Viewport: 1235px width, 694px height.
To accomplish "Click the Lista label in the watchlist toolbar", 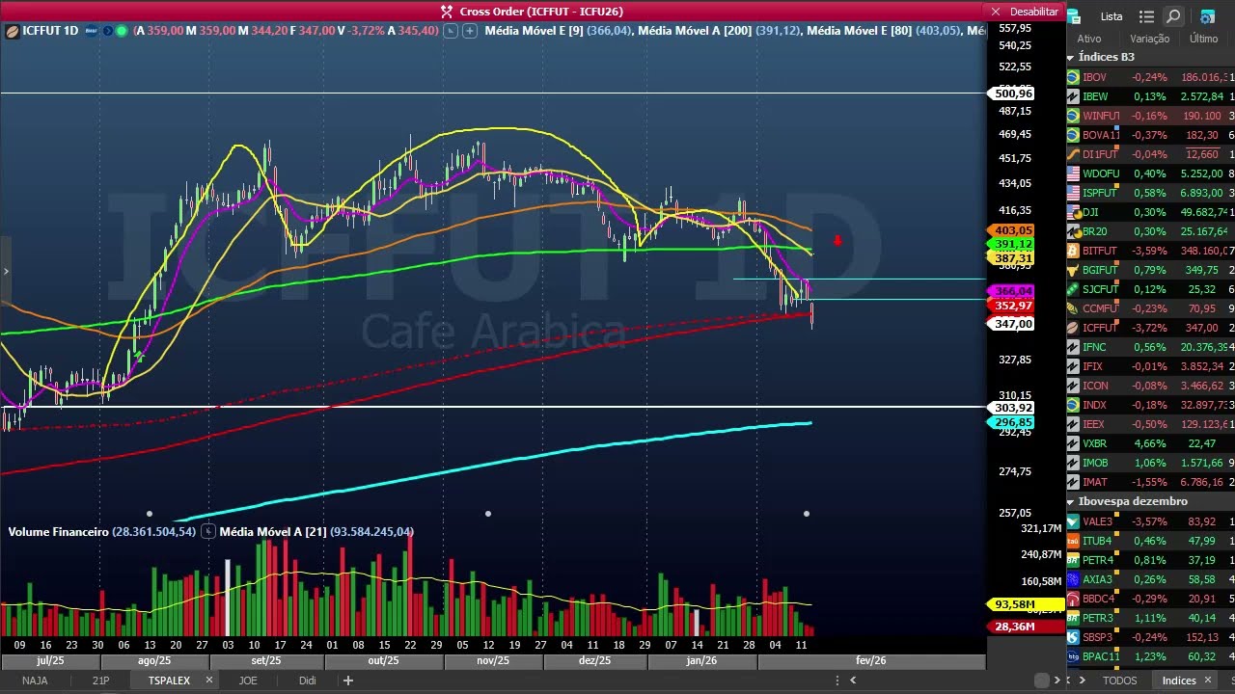I will click(1111, 16).
